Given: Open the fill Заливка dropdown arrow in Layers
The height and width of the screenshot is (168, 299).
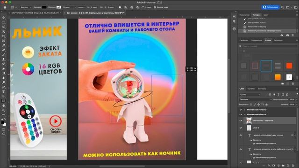Looking at the screenshot, I should coord(296,105).
